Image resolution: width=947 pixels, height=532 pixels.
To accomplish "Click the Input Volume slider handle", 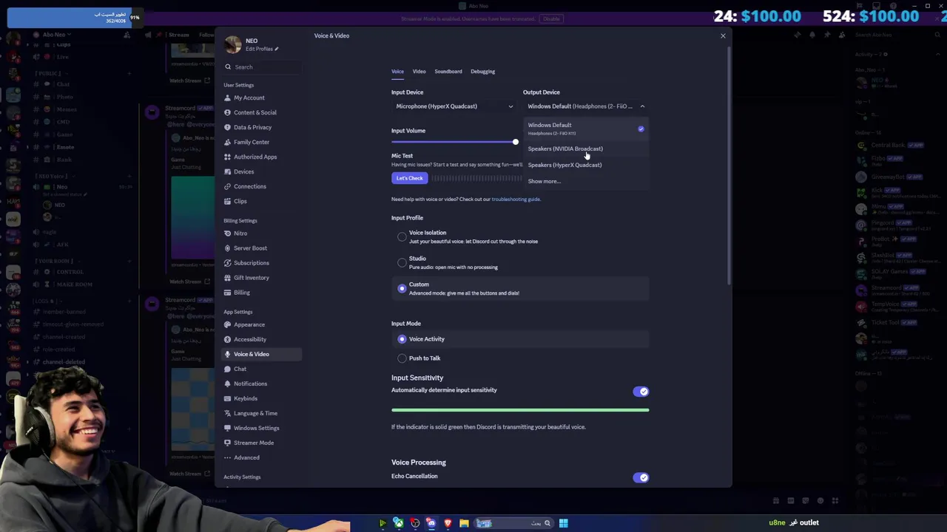I will [x=516, y=142].
